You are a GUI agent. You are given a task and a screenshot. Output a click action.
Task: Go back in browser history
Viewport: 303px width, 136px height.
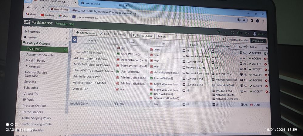[28, 7]
